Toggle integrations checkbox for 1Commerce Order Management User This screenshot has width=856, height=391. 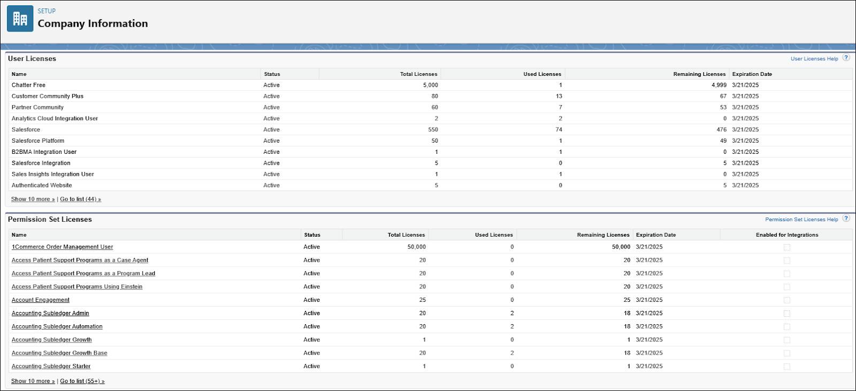[787, 247]
